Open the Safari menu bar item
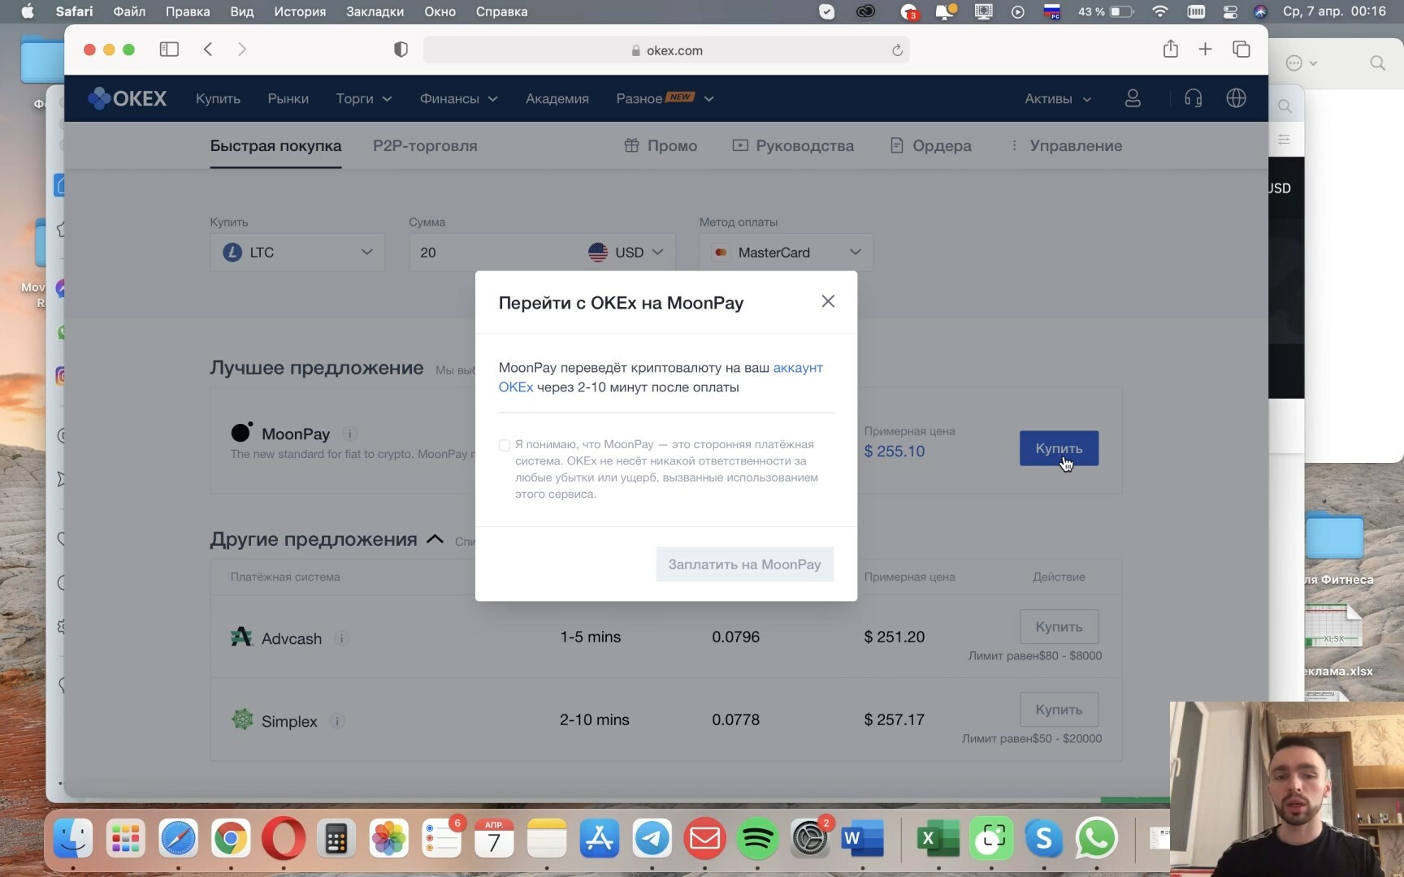The image size is (1404, 877). [x=74, y=11]
